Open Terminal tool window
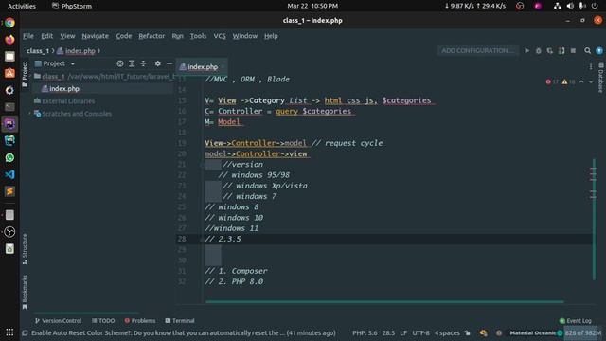The width and height of the screenshot is (606, 341). (x=180, y=321)
